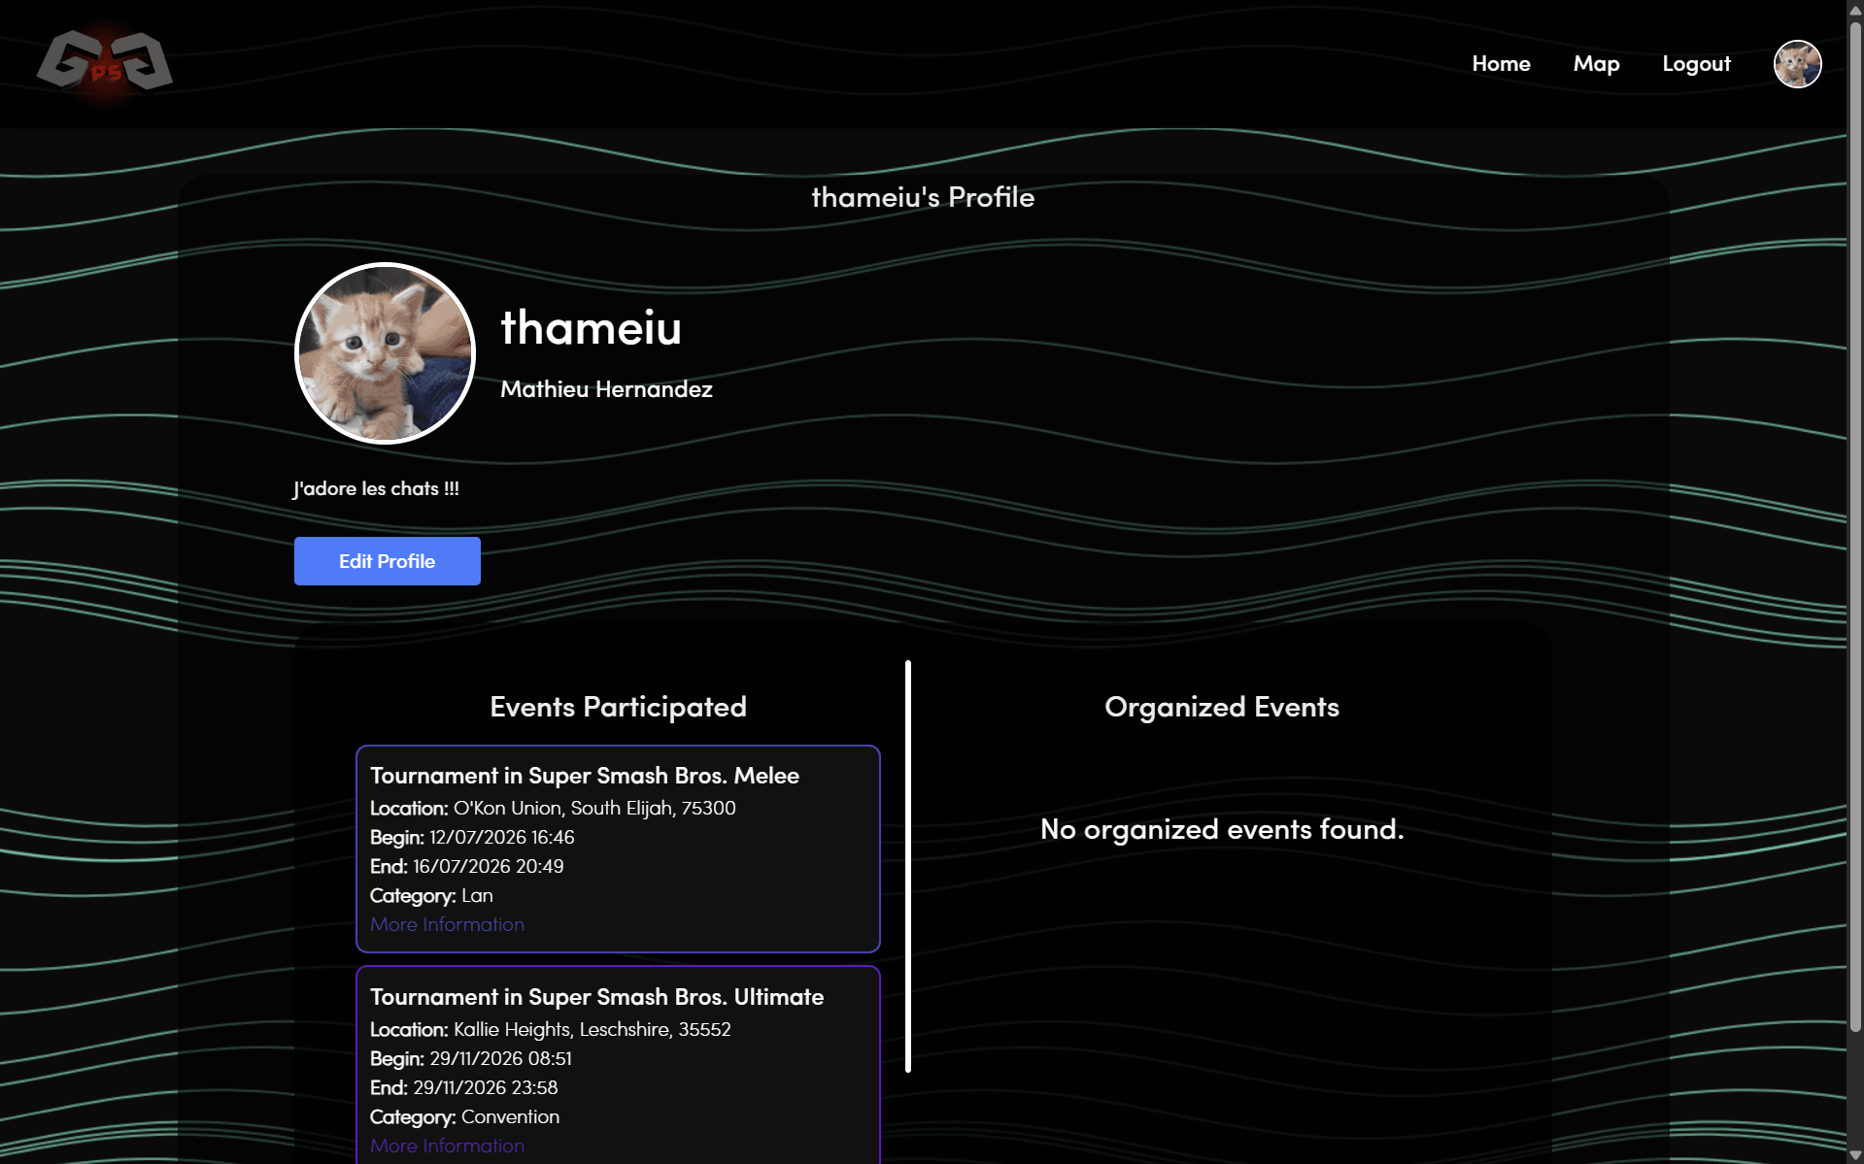Open More Information for Melee tournament
This screenshot has height=1164, width=1864.
click(447, 924)
